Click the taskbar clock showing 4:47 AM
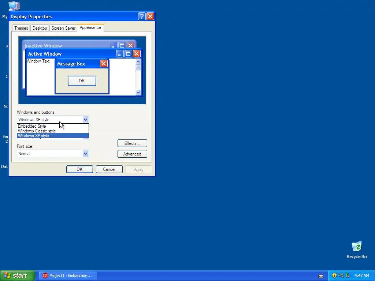This screenshot has height=281, width=375. coord(361,276)
